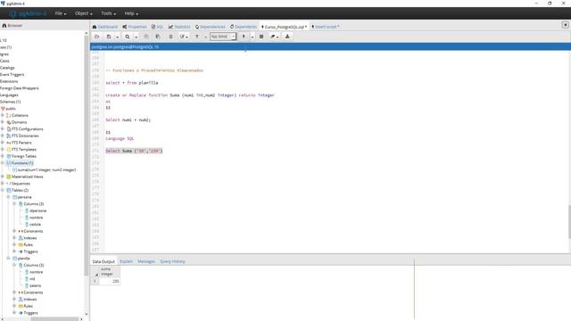Download results as CSV icon

(x=287, y=37)
